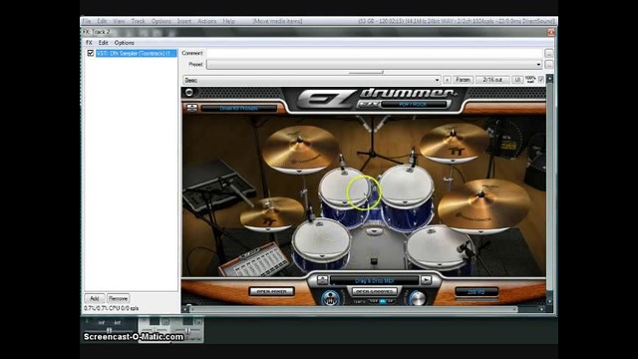This screenshot has width=638, height=359.
Task: Open the Pop/Rock EZX selector
Action: [x=413, y=105]
